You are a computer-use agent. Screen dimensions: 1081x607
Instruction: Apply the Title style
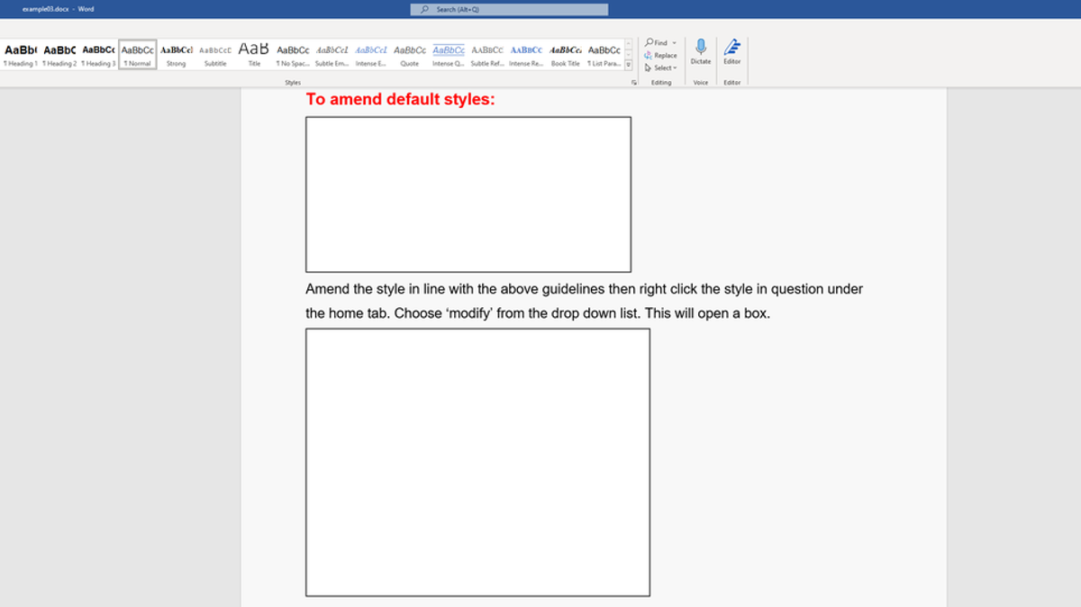pos(254,55)
